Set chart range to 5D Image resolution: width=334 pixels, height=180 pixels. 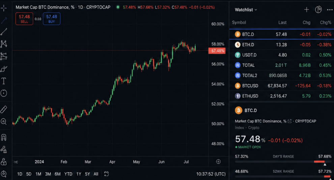(x=29, y=174)
